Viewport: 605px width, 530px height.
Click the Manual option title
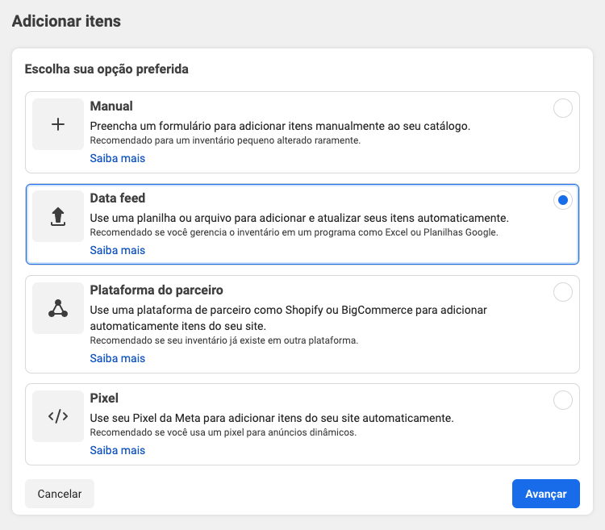tap(111, 106)
